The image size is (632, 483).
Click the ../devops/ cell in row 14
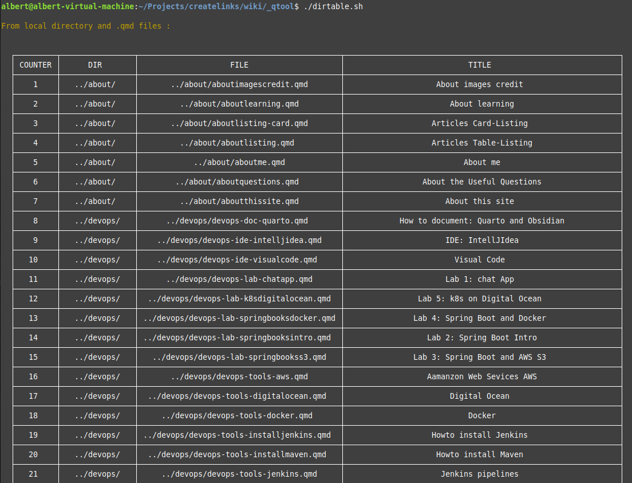tap(97, 337)
